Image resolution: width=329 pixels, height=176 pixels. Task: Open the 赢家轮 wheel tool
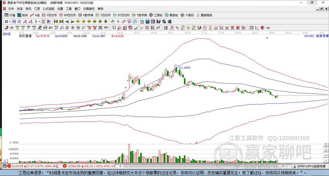[x=172, y=15]
